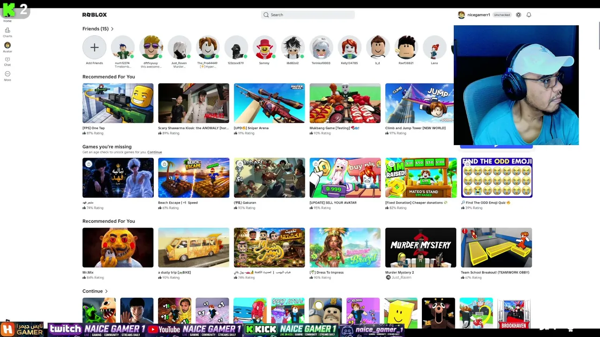Focus the Search input field
Viewport: 600px width, 337px height.
[x=308, y=15]
